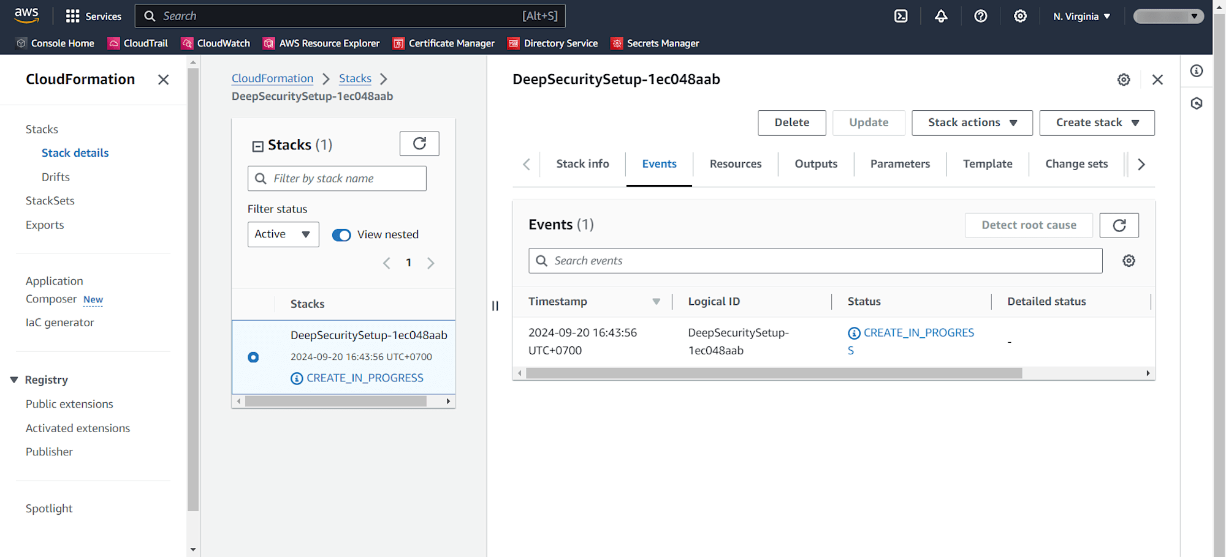Click the Update button
This screenshot has width=1226, height=557.
[869, 123]
